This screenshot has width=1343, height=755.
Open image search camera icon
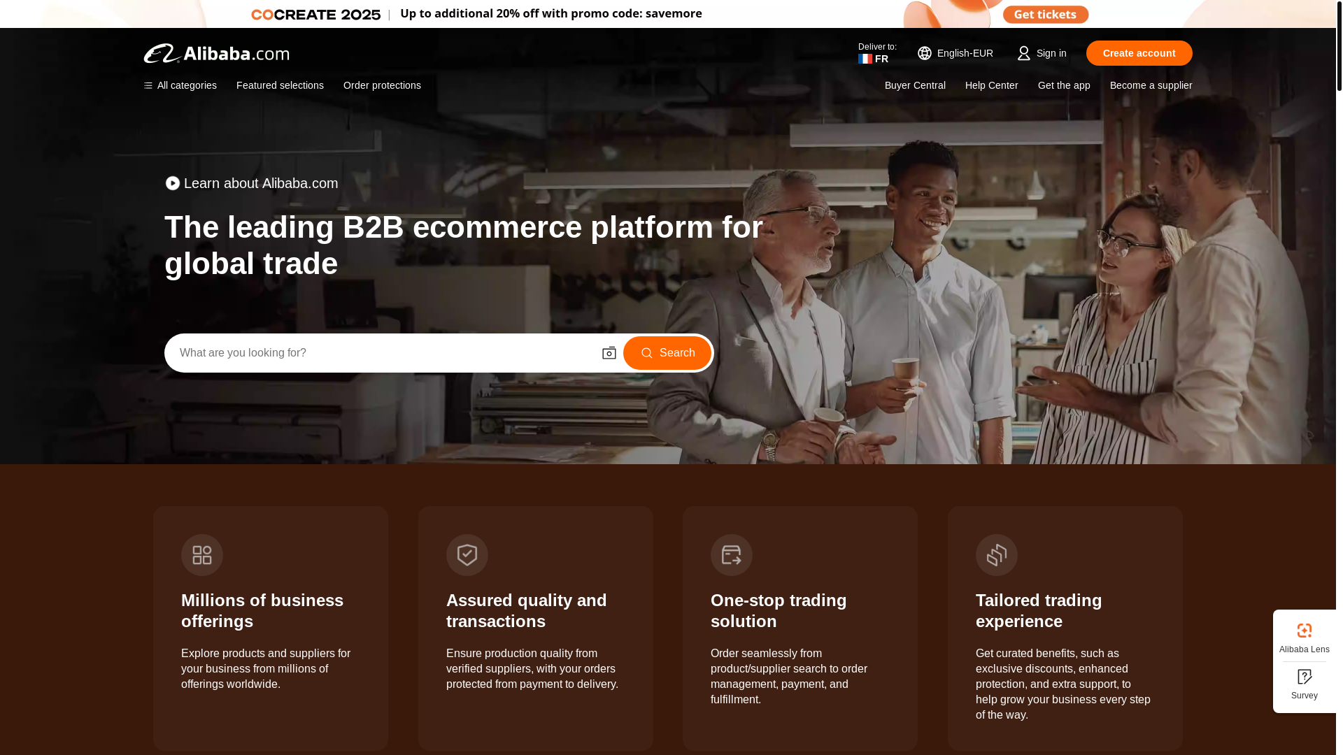[609, 353]
